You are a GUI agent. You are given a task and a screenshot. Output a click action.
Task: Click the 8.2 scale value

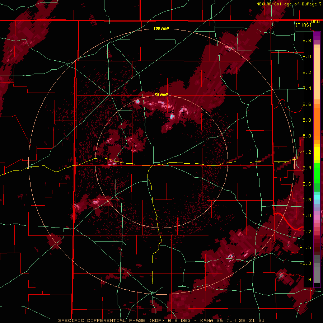click(307, 72)
